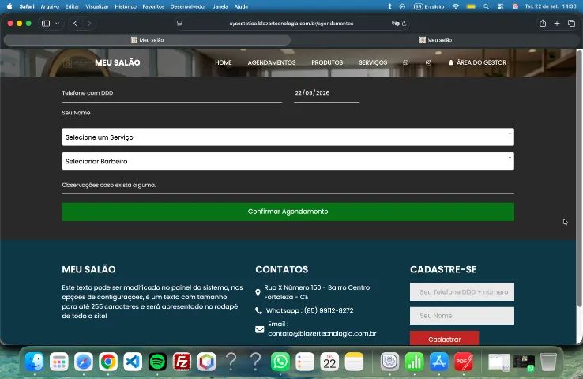Screen dimensions: 583x379
Task: Focus Seu Nome field in booking form
Action: (x=288, y=114)
